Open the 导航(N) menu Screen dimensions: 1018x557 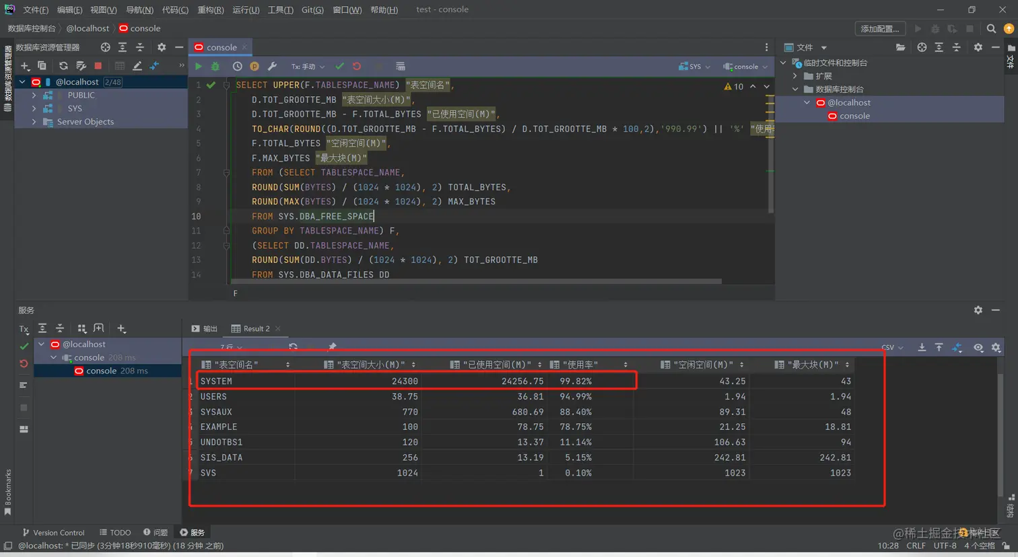pos(139,9)
